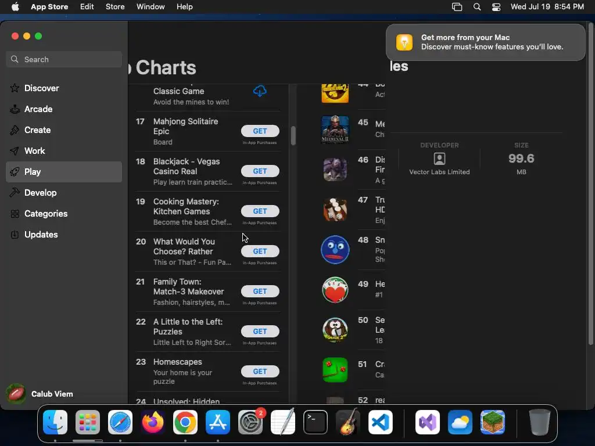Launch Safari from the Dock
Screen dimensions: 595x446
click(x=120, y=422)
